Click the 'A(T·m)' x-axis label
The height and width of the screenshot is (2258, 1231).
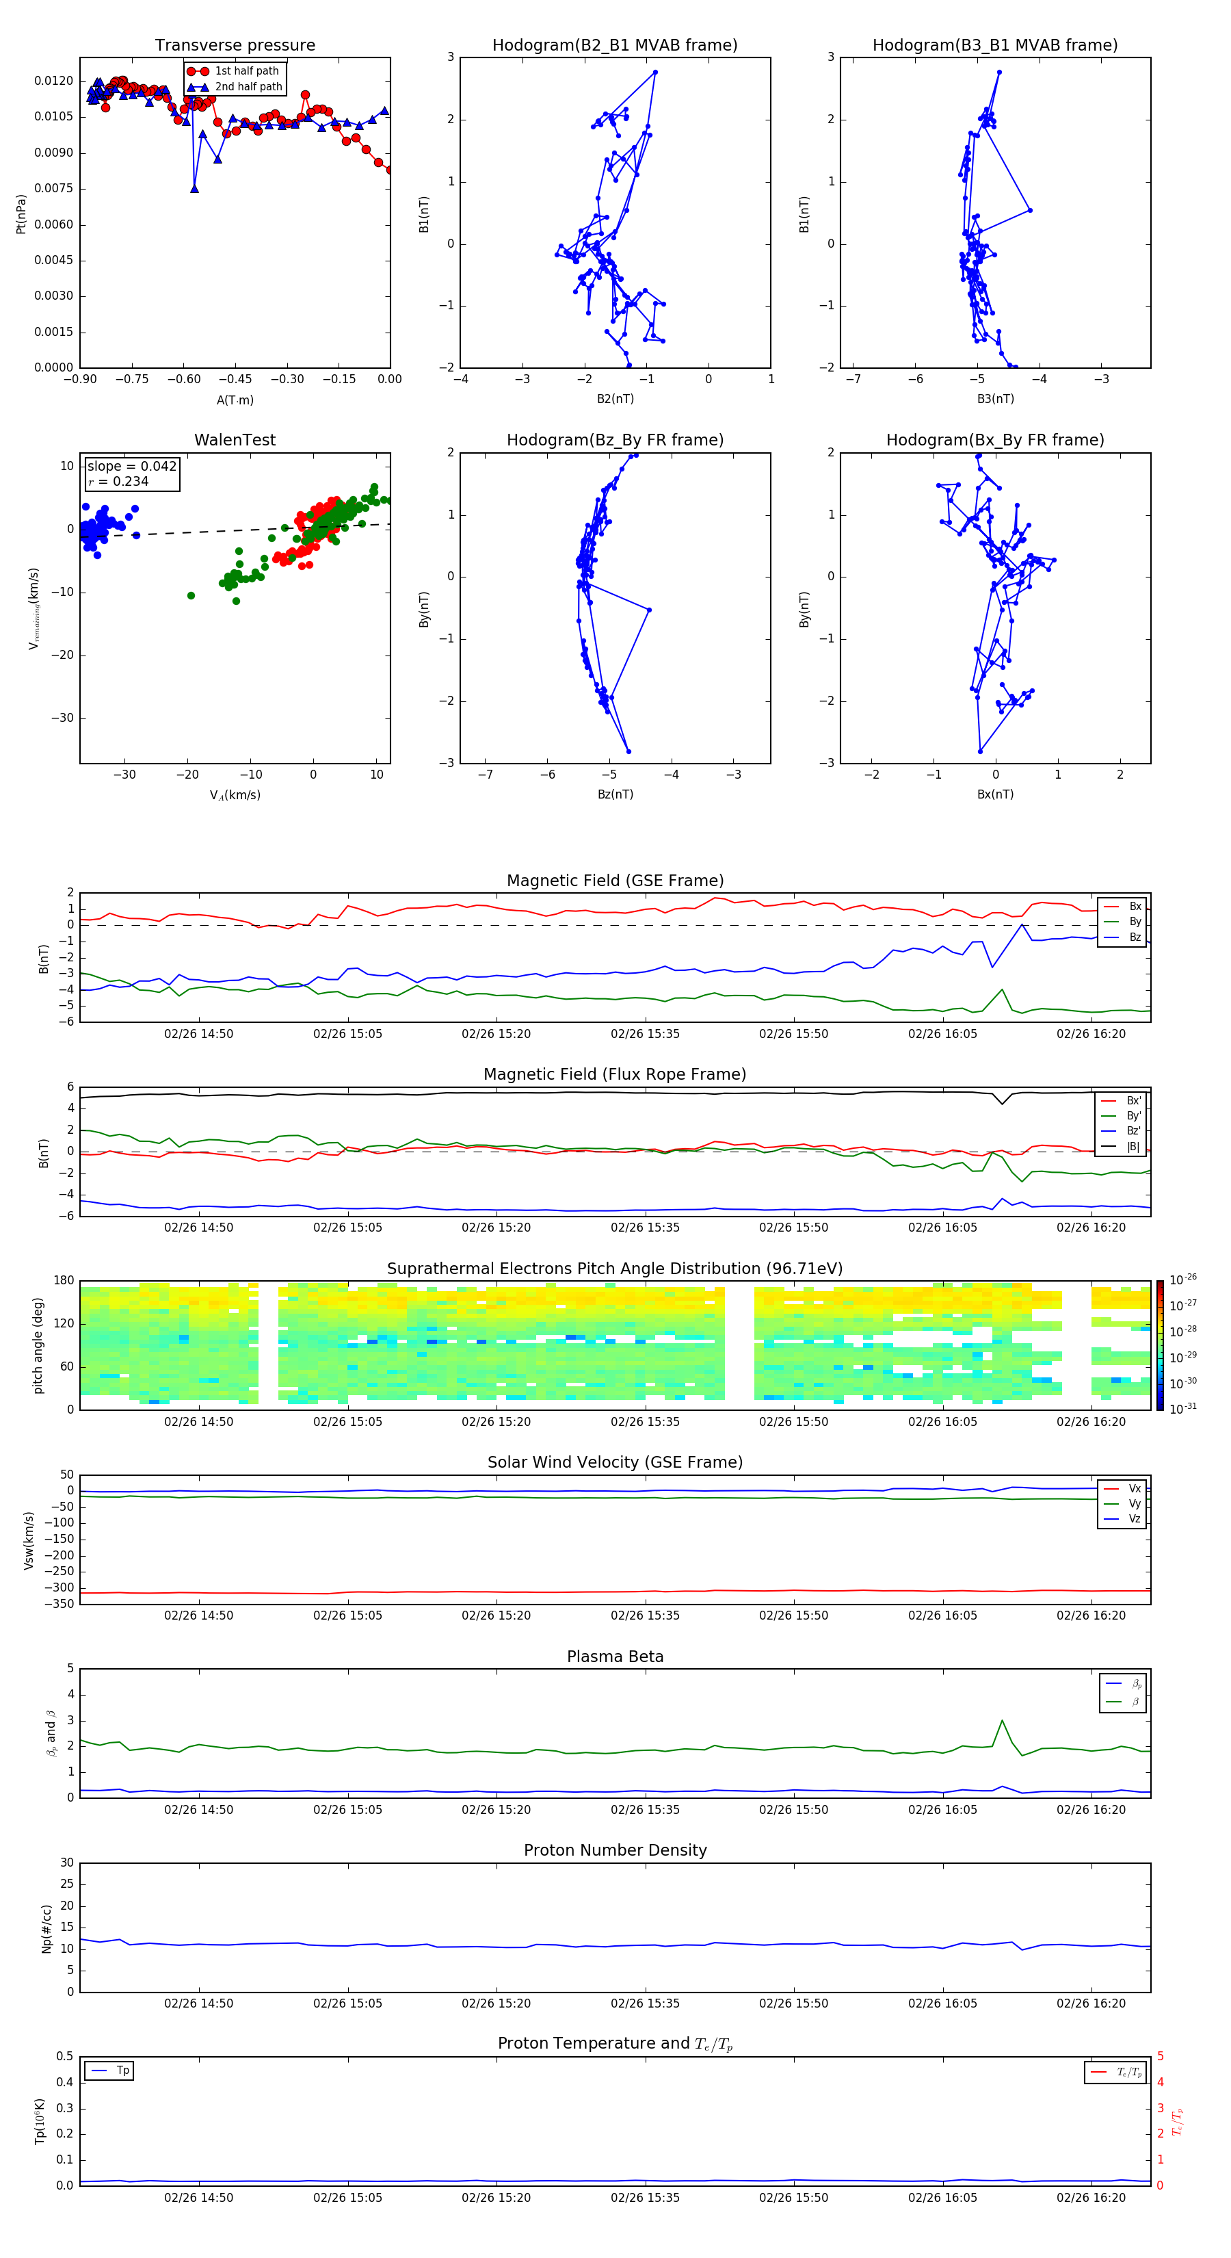coord(235,400)
